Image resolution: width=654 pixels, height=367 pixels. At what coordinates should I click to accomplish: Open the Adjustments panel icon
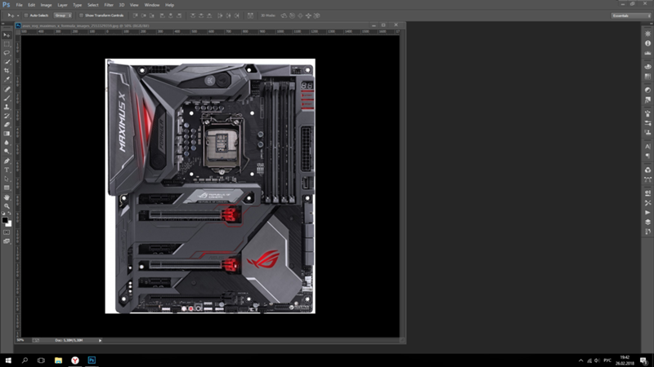647,90
